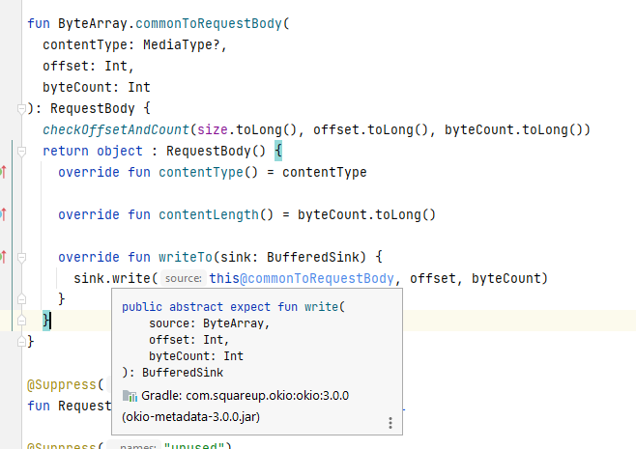Click override gutter icon beside contentLength function
636x449 pixels.
[3, 214]
